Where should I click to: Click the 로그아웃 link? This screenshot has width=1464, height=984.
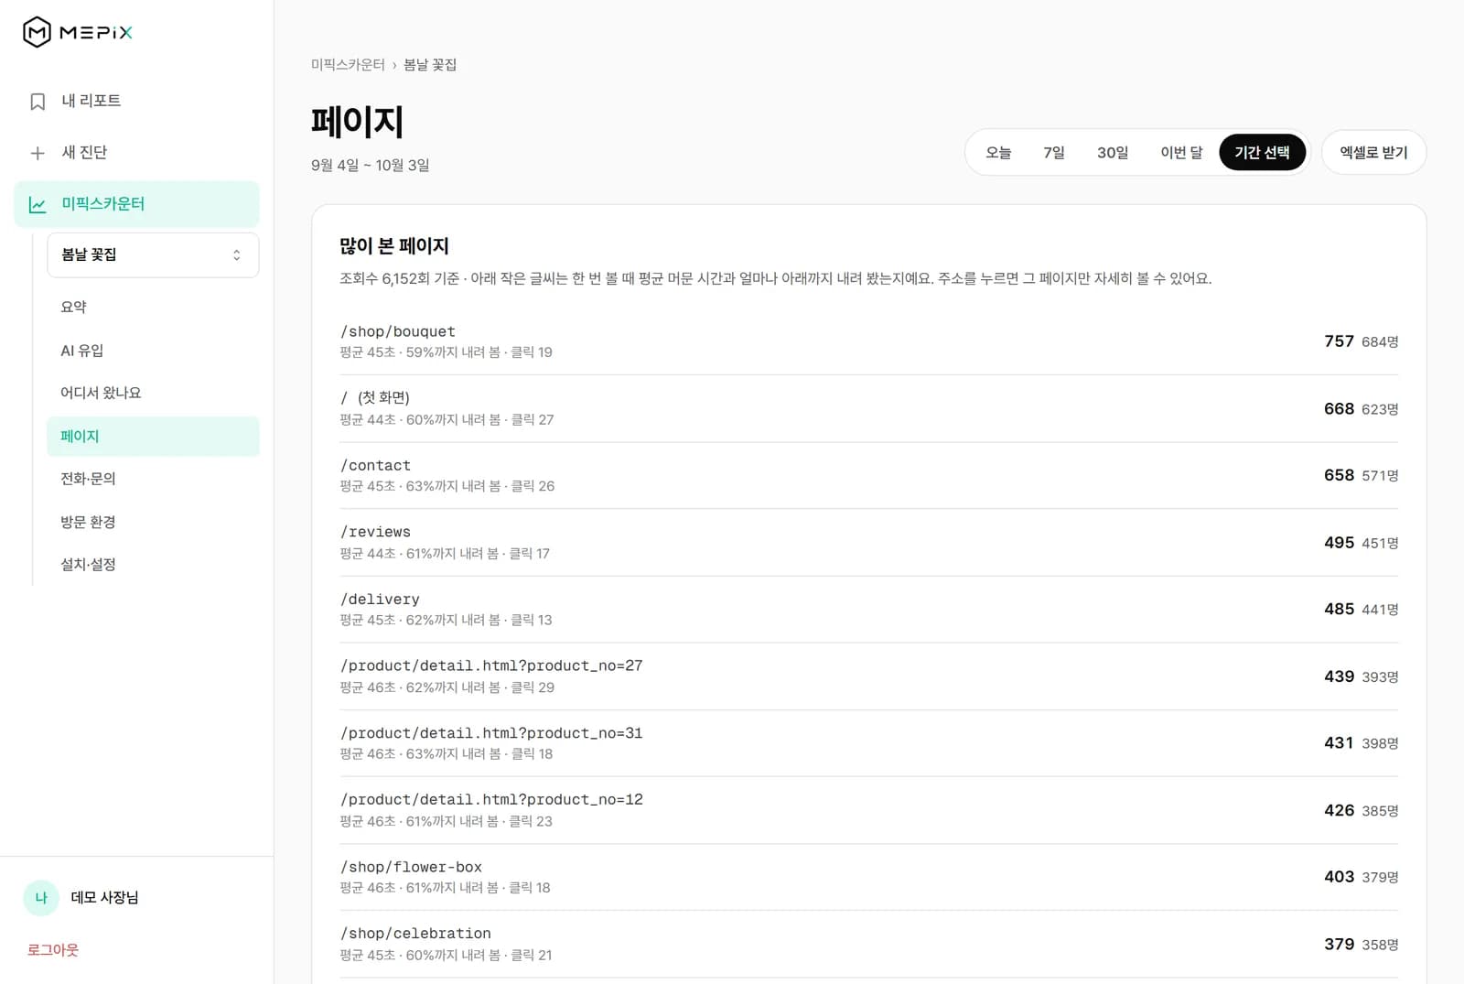click(x=53, y=950)
